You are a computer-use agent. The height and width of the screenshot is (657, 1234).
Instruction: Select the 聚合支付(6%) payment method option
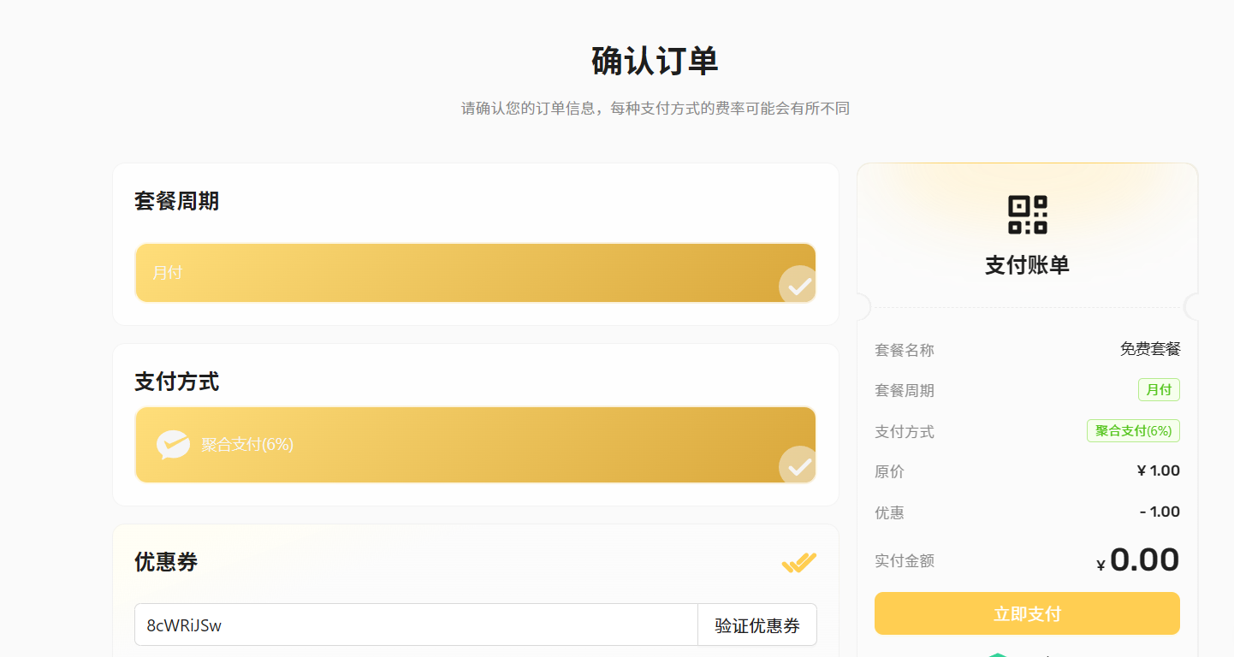click(475, 445)
